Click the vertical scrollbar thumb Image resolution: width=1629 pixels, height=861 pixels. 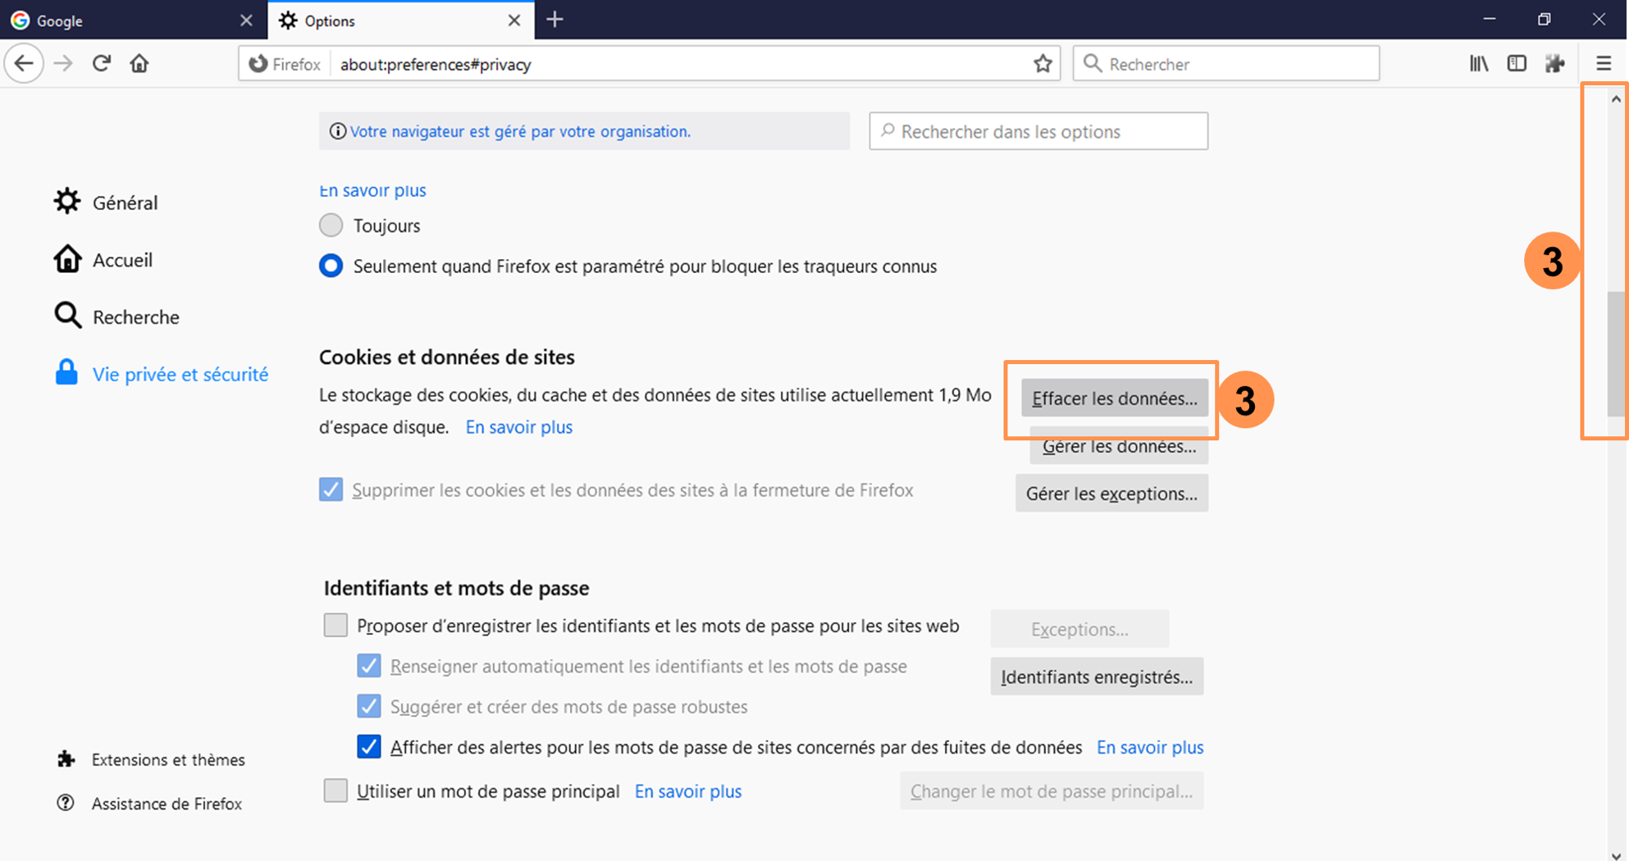1616,354
